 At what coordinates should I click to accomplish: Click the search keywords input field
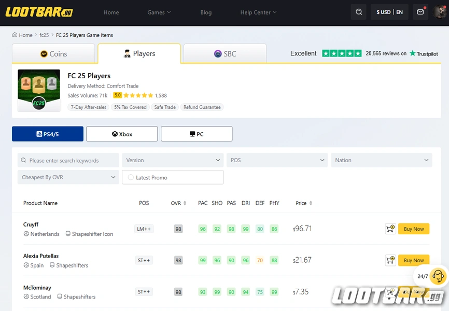click(x=68, y=160)
